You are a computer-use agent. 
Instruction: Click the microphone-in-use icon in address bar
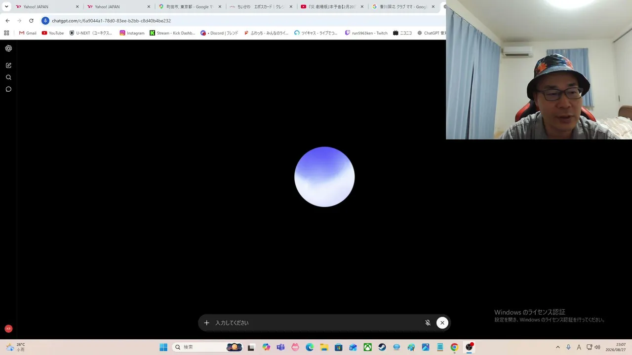[45, 21]
